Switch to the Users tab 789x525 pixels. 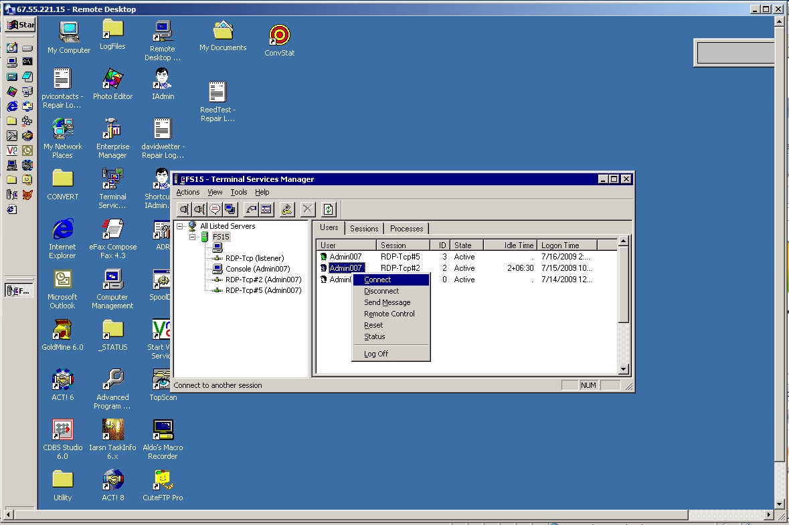329,227
